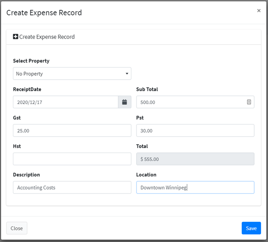Dismiss the dialog with the X icon
268x242 pixels.
[x=259, y=11]
